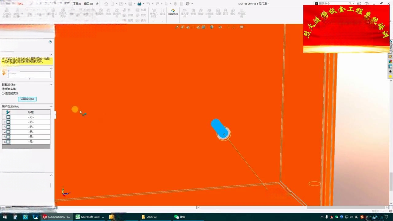Click the 网格系统 grid system tool
Image resolution: width=393 pixels, height=221 pixels.
click(x=241, y=14)
